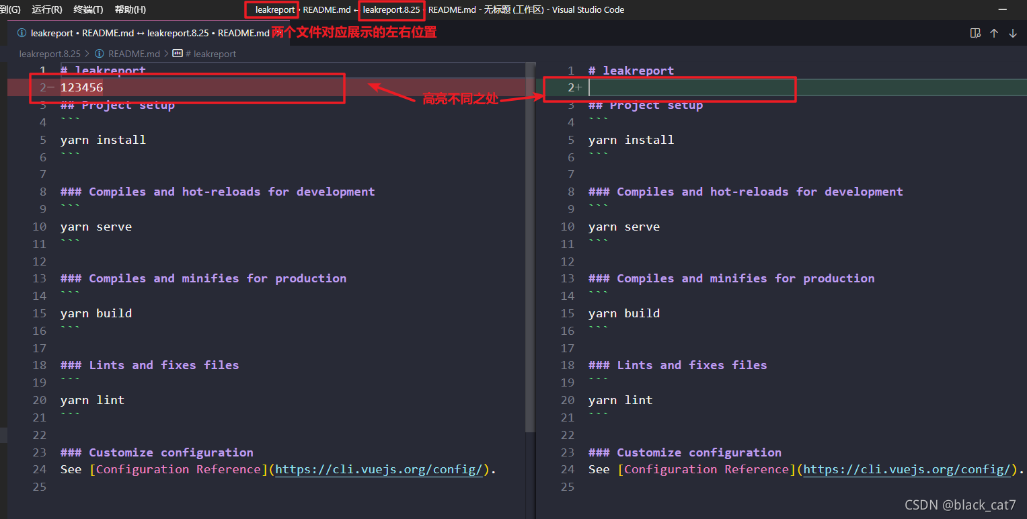Click the info icon beside README.md breadcrumb

(x=99, y=54)
